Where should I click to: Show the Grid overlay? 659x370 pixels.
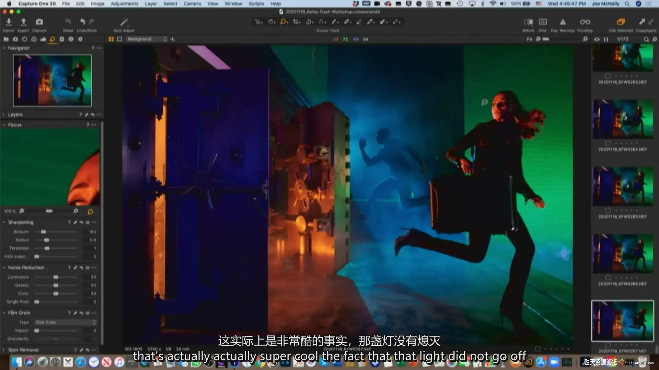point(543,22)
